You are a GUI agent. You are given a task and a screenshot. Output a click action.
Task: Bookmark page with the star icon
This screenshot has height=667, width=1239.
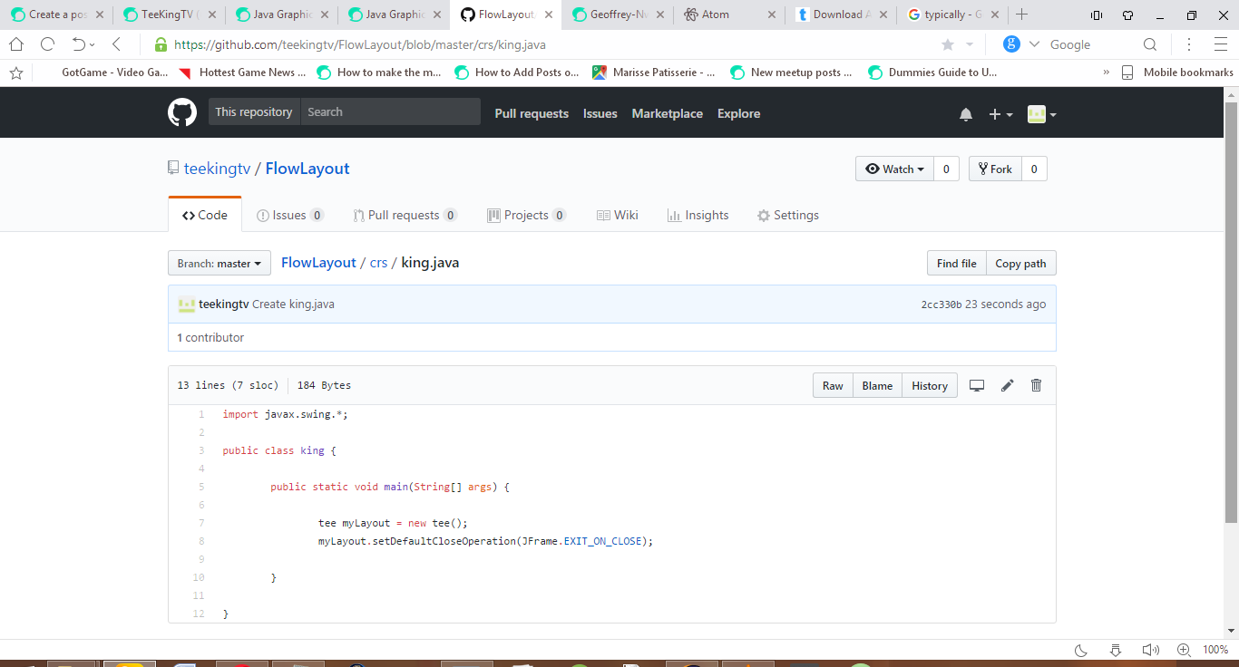pyautogui.click(x=948, y=44)
